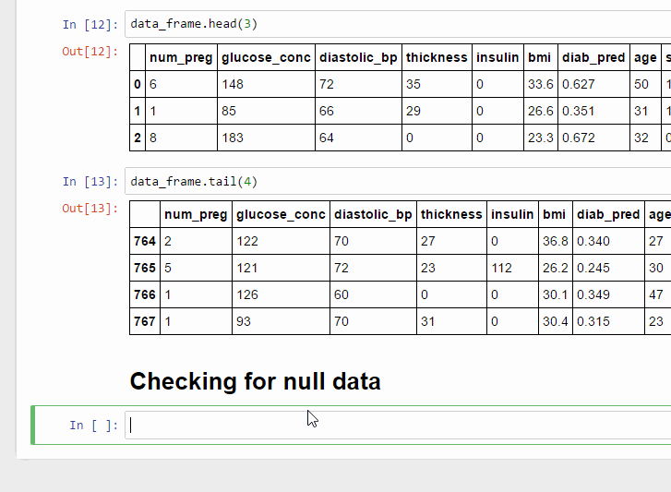This screenshot has height=492, width=671.
Task: Click bmi header in tail table
Action: (x=554, y=214)
